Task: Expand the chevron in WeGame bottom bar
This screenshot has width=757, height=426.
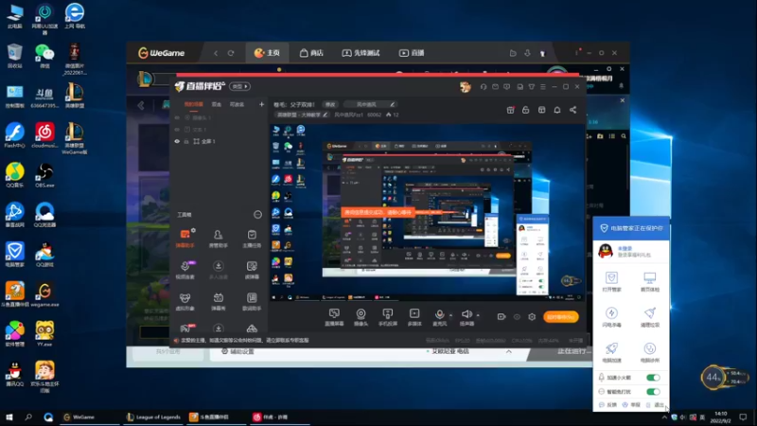Action: pos(509,351)
